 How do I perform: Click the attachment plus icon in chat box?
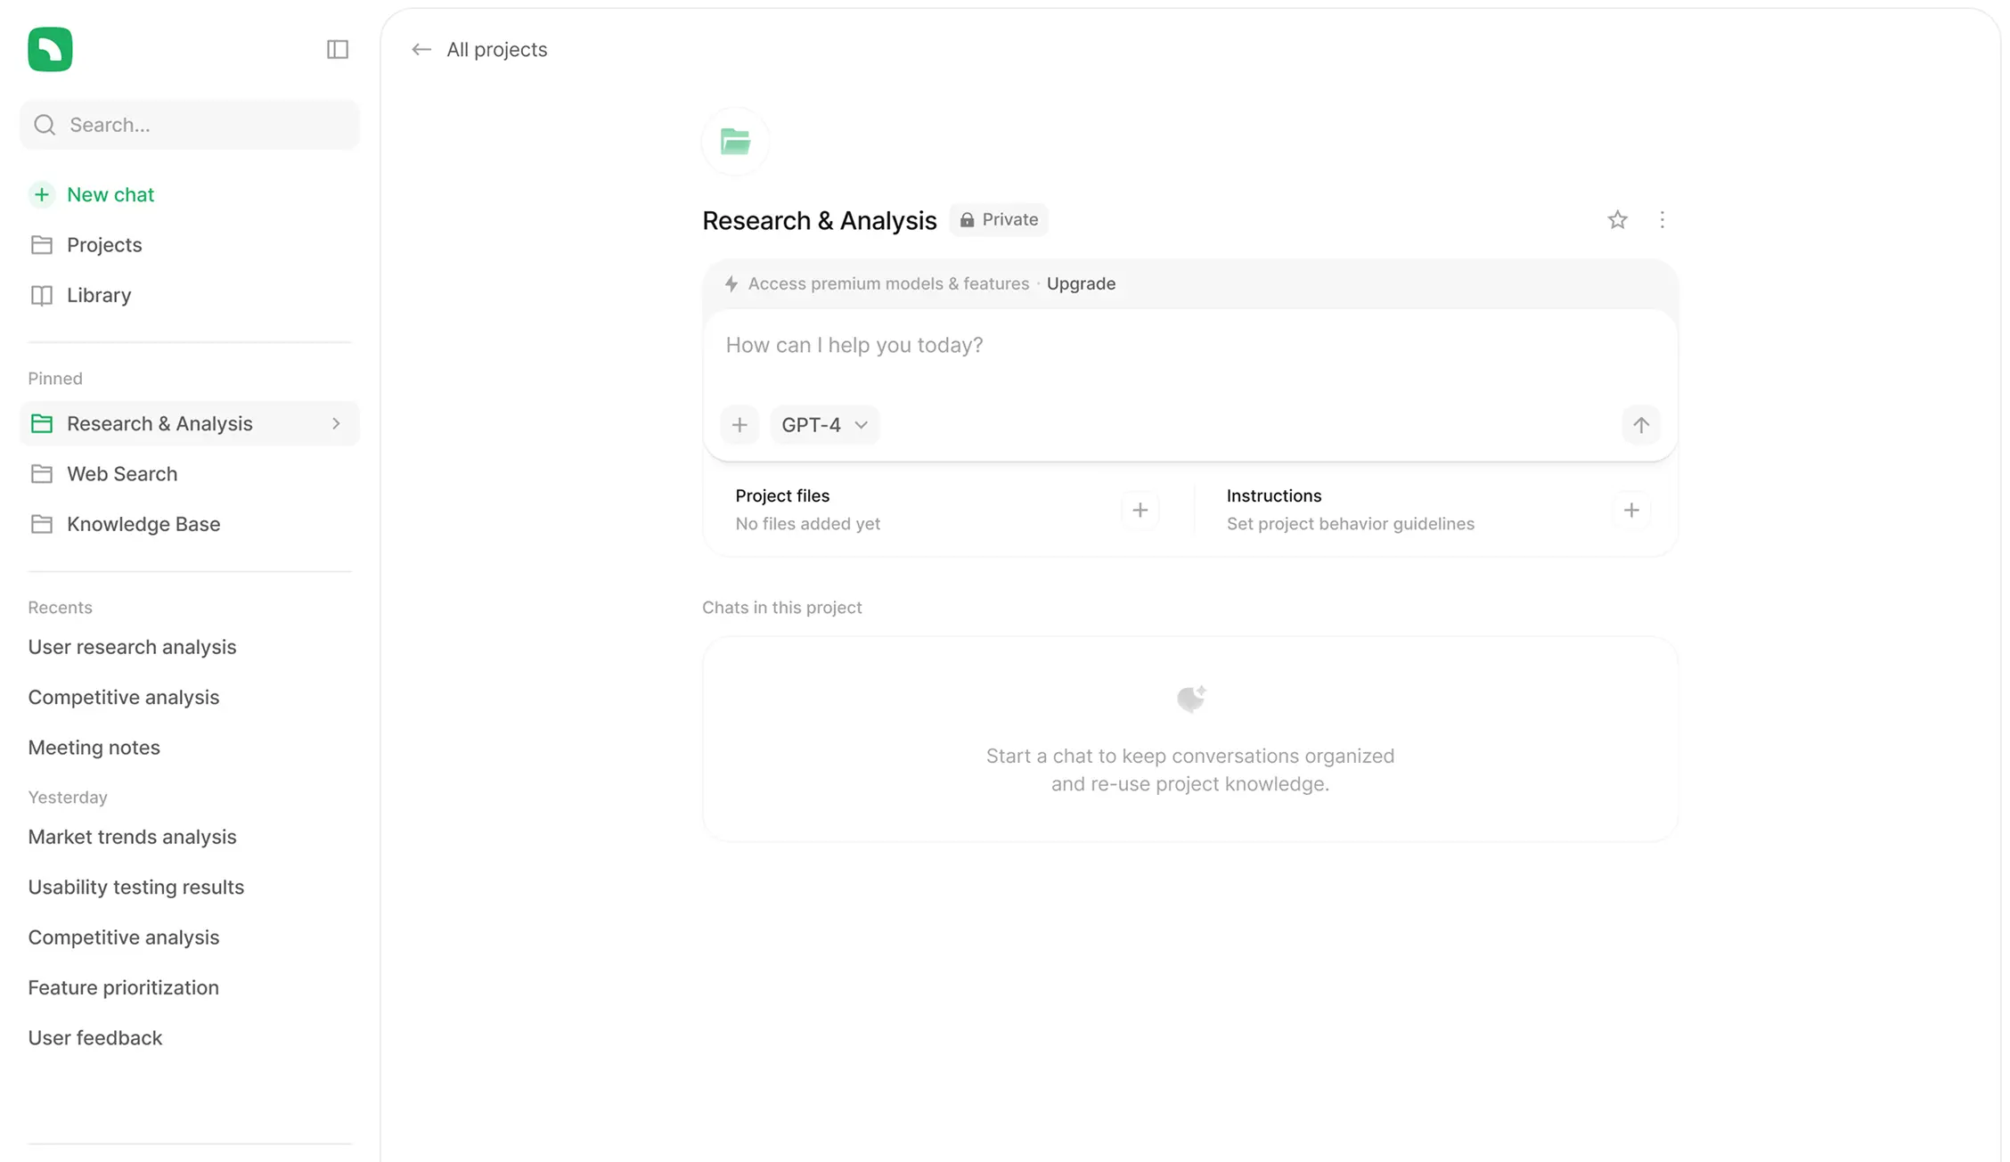[x=739, y=424]
